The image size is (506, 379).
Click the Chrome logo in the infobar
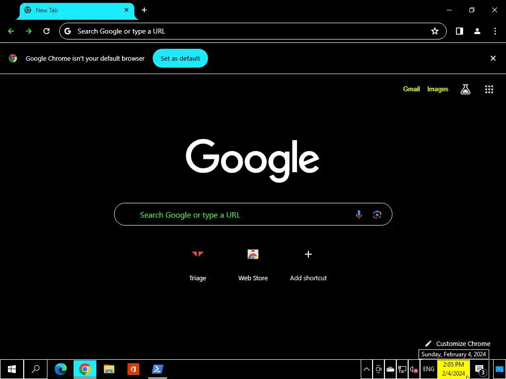(13, 58)
